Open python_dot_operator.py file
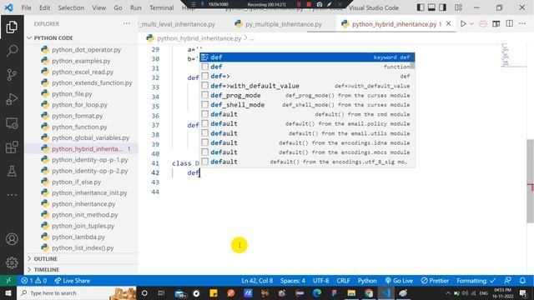 click(x=82, y=50)
